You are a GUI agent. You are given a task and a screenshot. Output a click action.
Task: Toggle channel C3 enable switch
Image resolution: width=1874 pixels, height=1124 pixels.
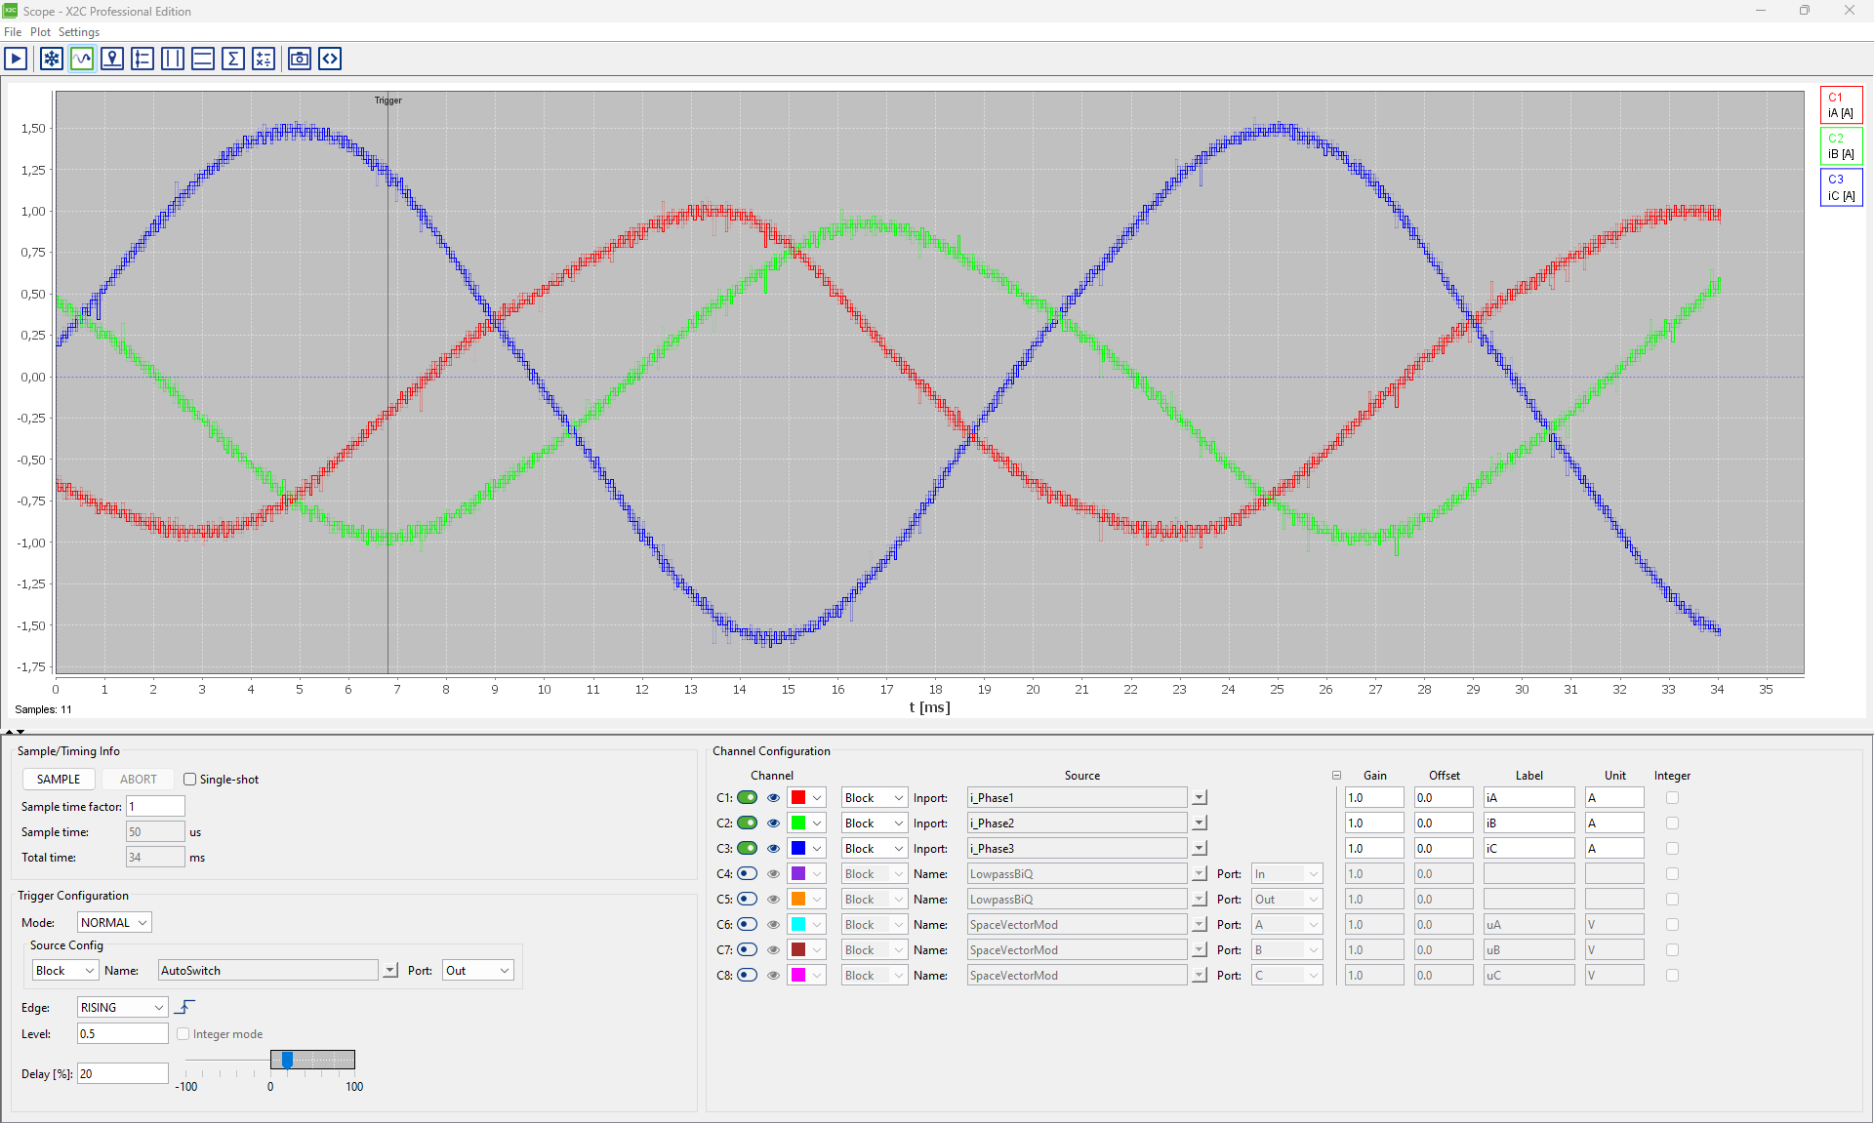click(x=748, y=849)
